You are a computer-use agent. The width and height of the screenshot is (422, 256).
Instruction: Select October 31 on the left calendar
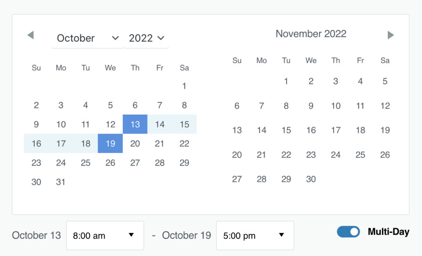coord(61,182)
